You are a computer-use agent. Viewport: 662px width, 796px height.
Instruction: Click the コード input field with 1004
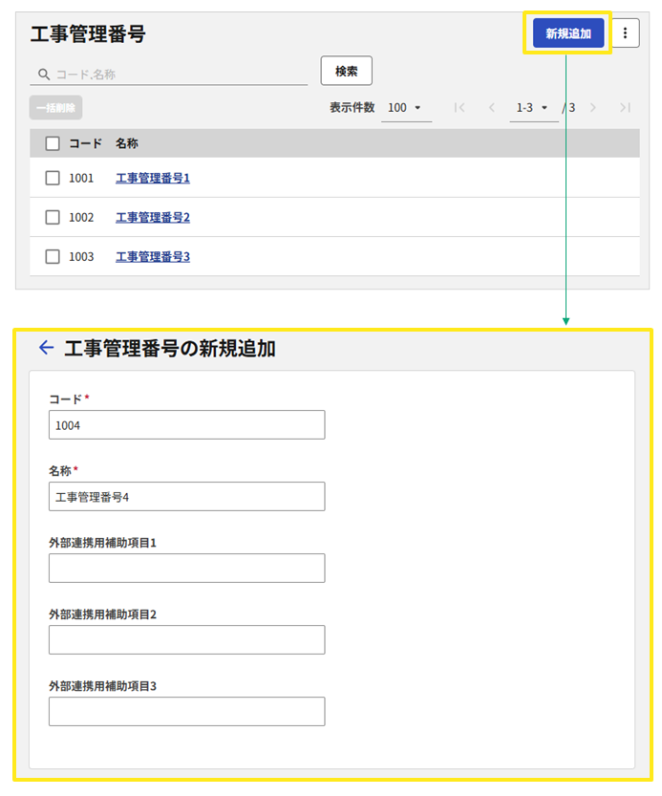pyautogui.click(x=187, y=425)
